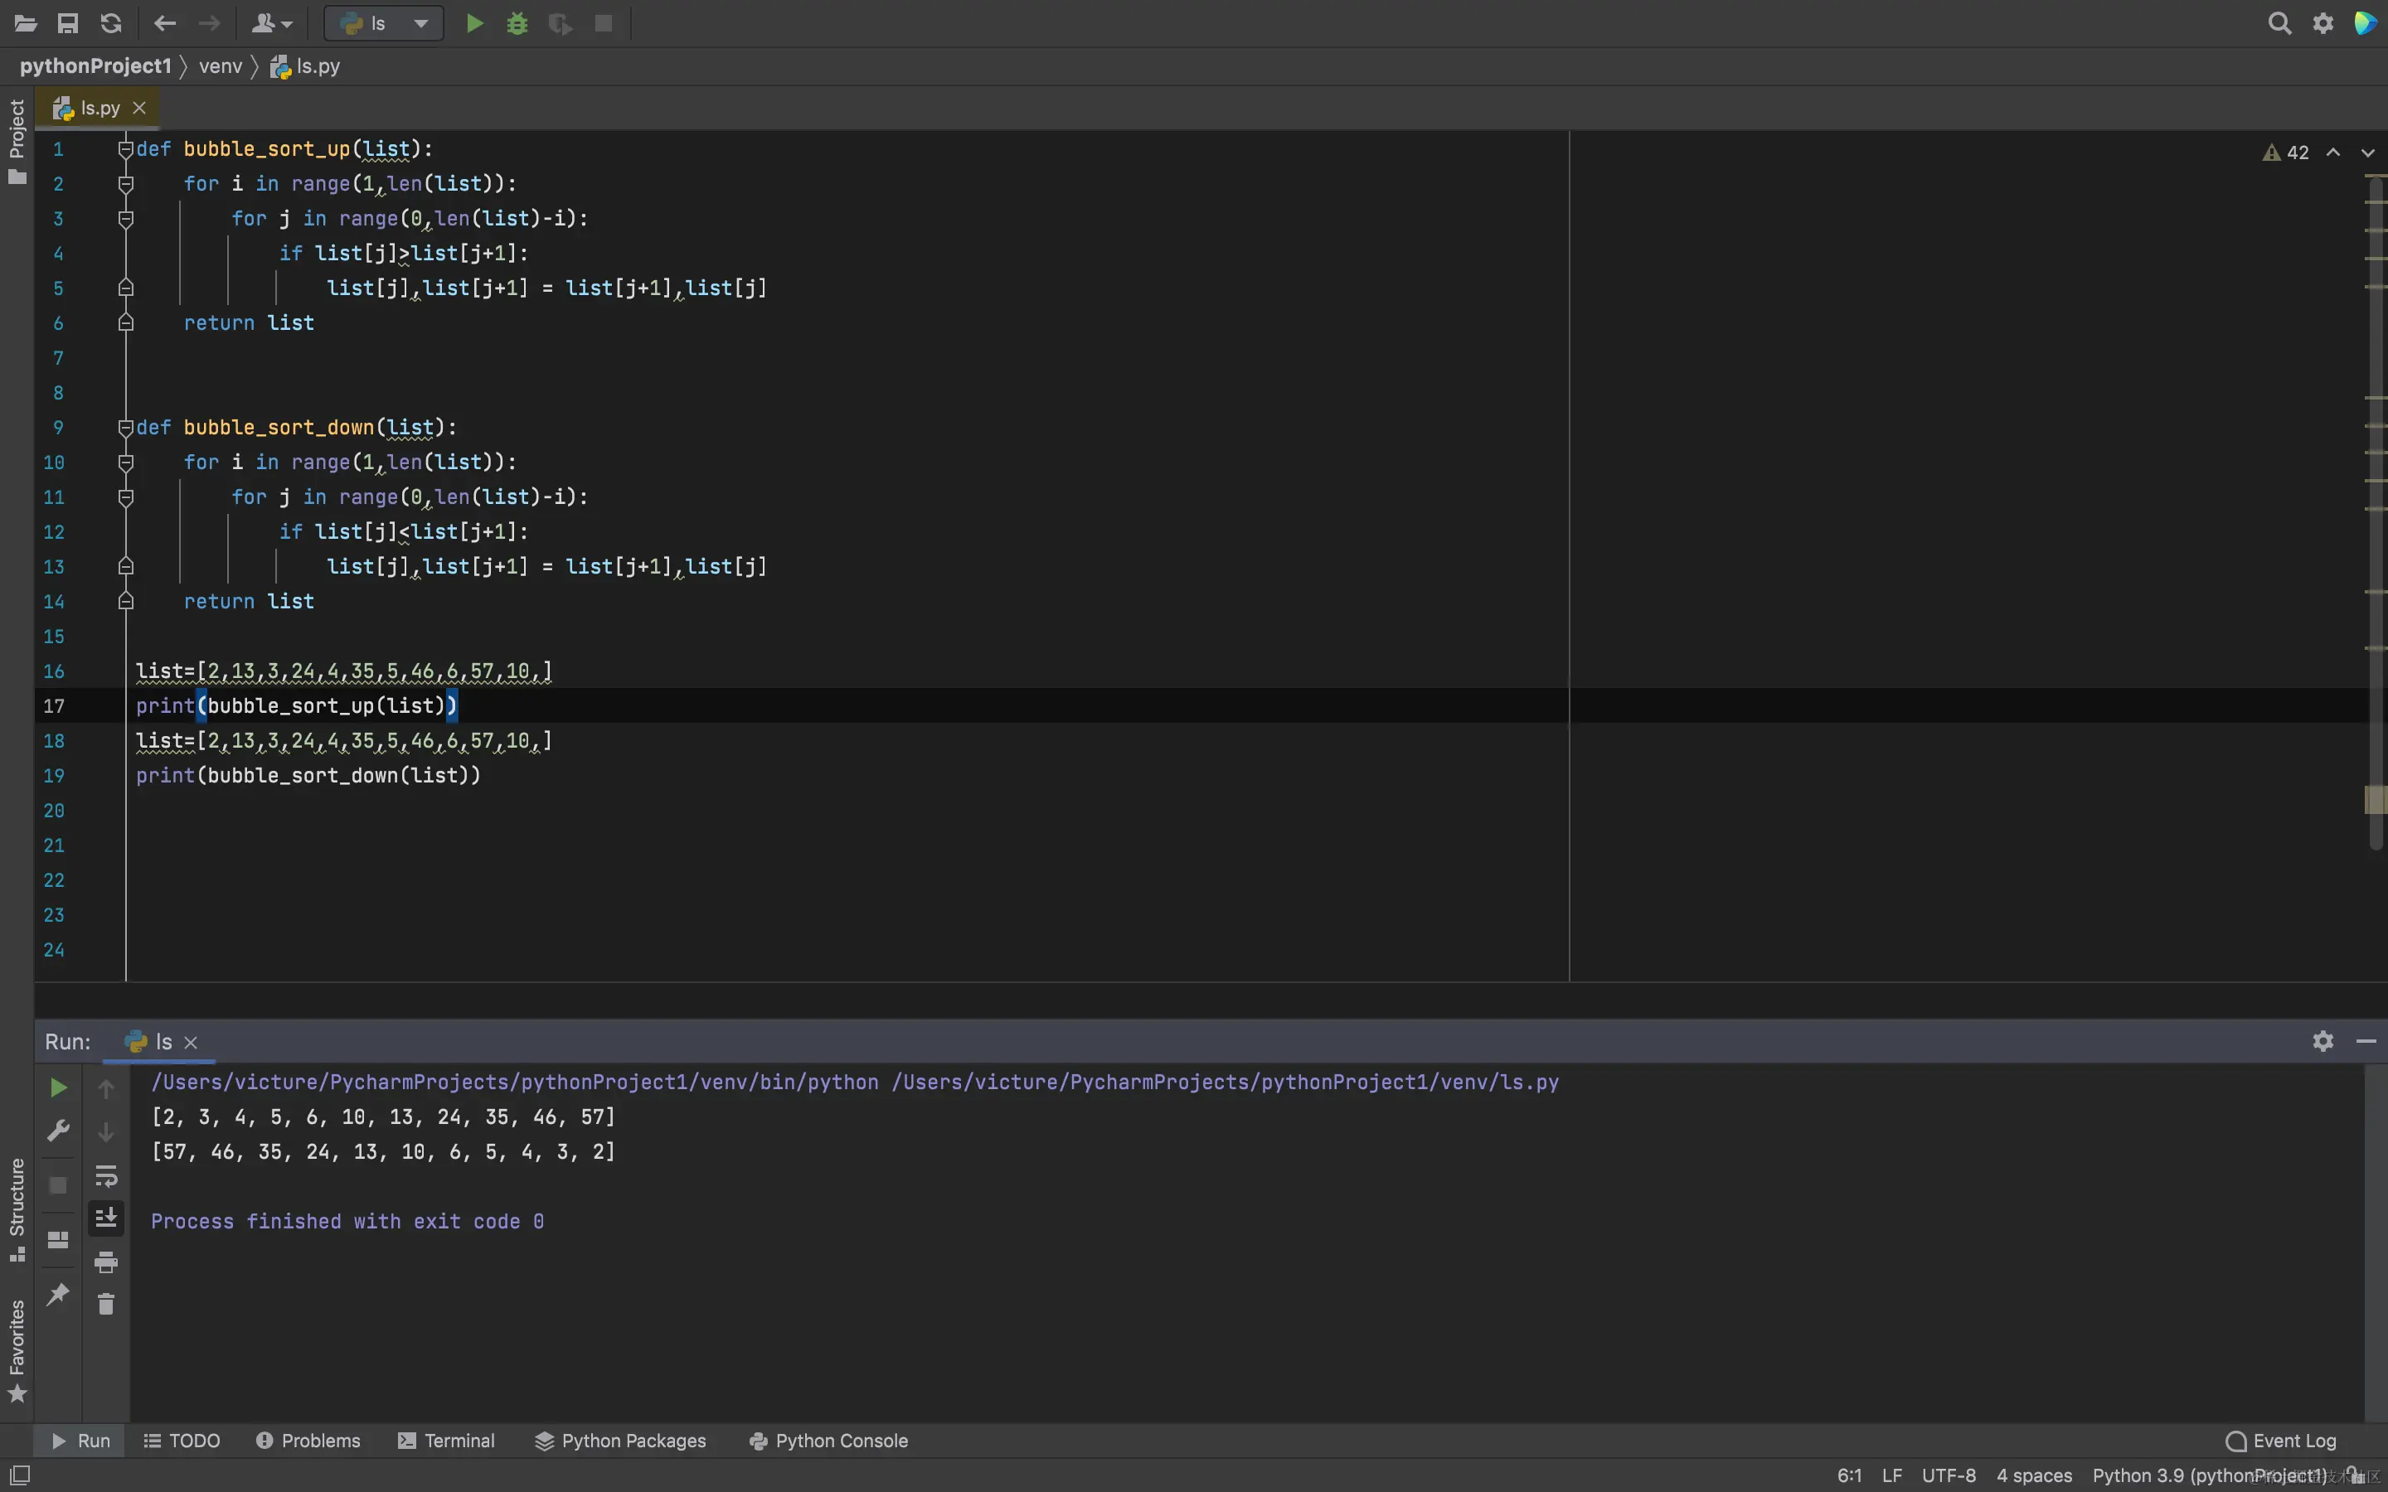Click the Print icon in Run panel
Screen dimensions: 2388x1492
click(105, 1262)
